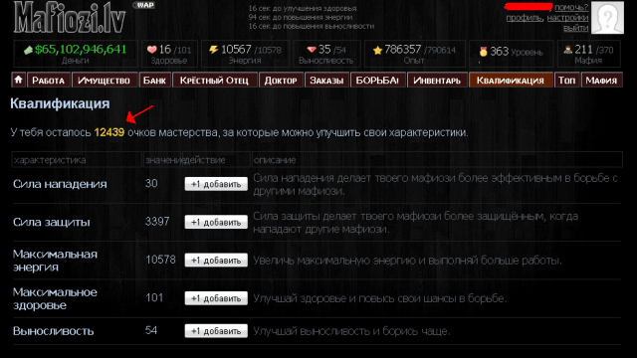
Task: Open the Мафия menu
Action: point(601,80)
